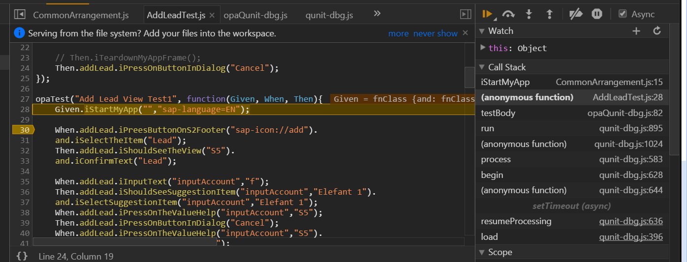Step over next function call
The image size is (687, 262).
click(508, 14)
